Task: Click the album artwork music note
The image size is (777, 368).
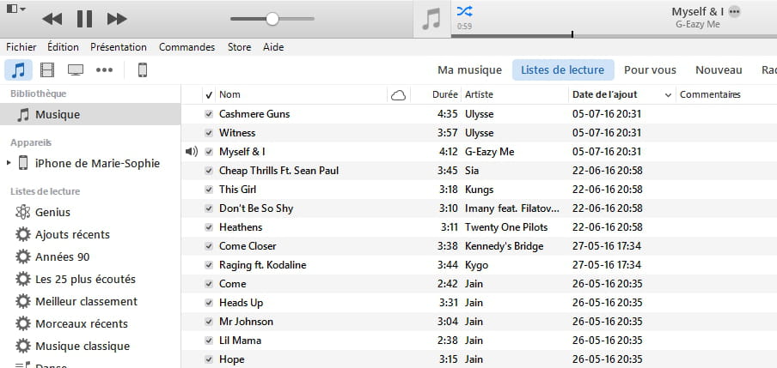Action: [x=431, y=20]
